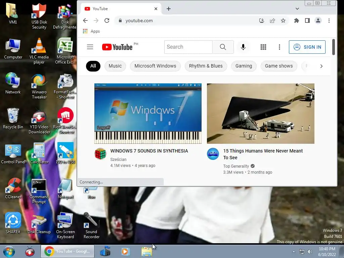Image resolution: width=344 pixels, height=258 pixels.
Task: Open the YouTube hamburger guide menu
Action: (x=90, y=47)
